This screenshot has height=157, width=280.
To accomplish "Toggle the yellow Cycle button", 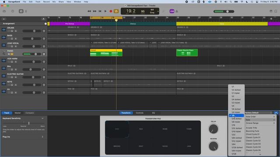I will click(x=116, y=11).
